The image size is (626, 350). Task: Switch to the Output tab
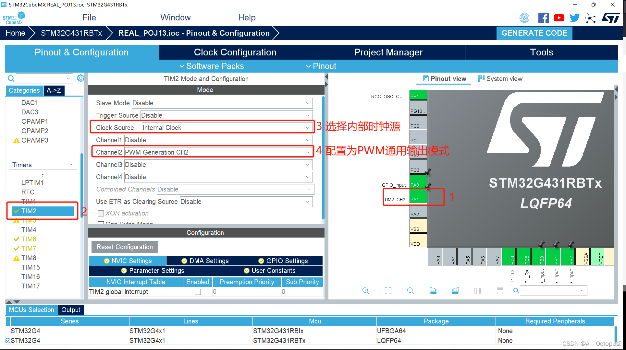pos(71,310)
